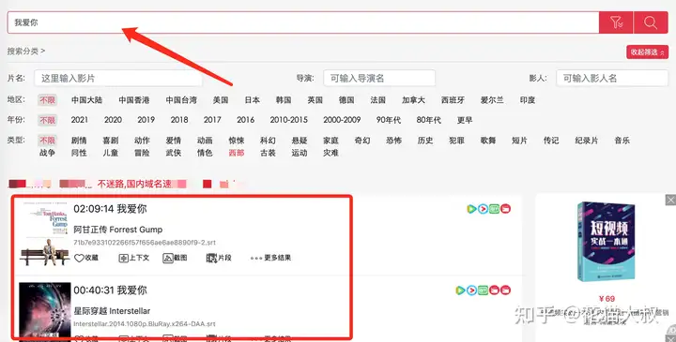Click Interstellar.2014.1080p.BluRay srt filename

145,324
